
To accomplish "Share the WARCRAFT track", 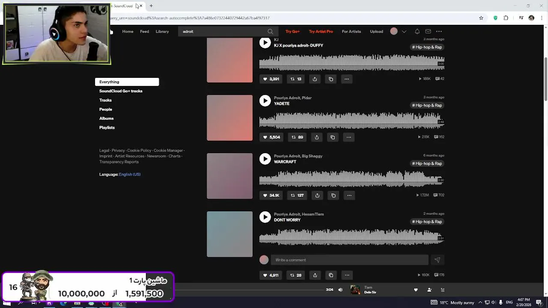I will (317, 195).
